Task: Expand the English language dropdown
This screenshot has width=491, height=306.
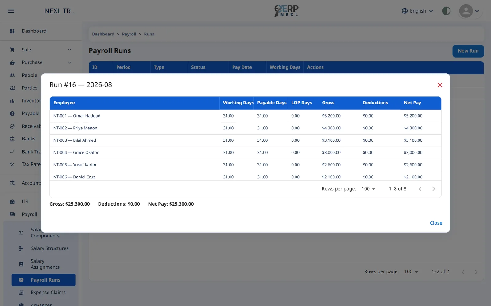Action: coord(418,11)
